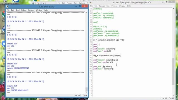Maximize the IDLE Shell window
The image size is (178, 100).
pyautogui.click(x=80, y=6)
